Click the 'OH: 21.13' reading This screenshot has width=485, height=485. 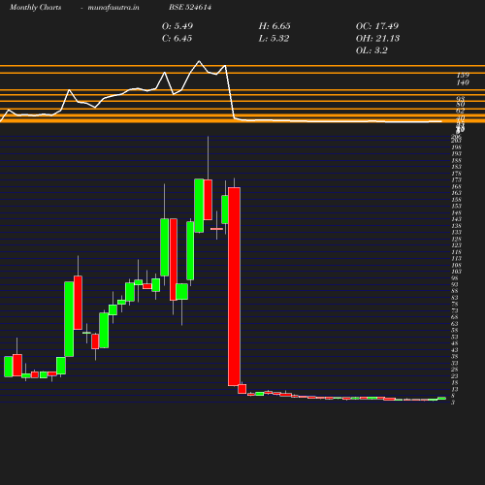pyautogui.click(x=377, y=38)
